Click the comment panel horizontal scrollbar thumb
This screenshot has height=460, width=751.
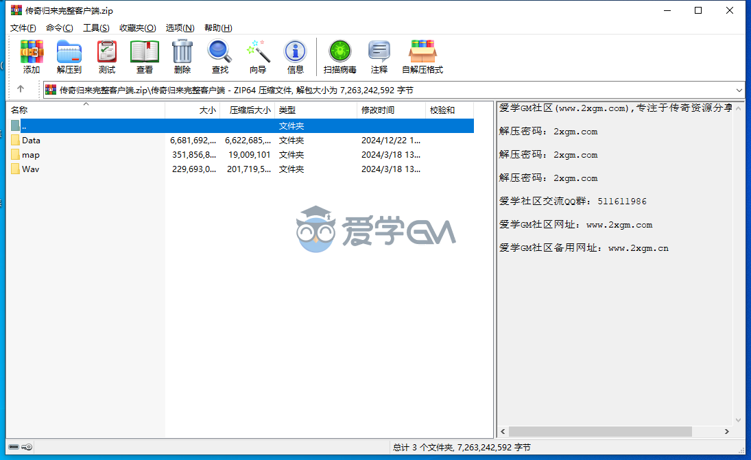click(600, 431)
